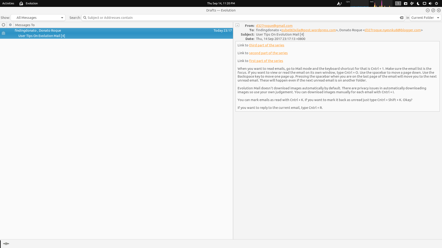The image size is (442, 248).
Task: Click the open-envelope icon on the message row
Action: [3, 33]
